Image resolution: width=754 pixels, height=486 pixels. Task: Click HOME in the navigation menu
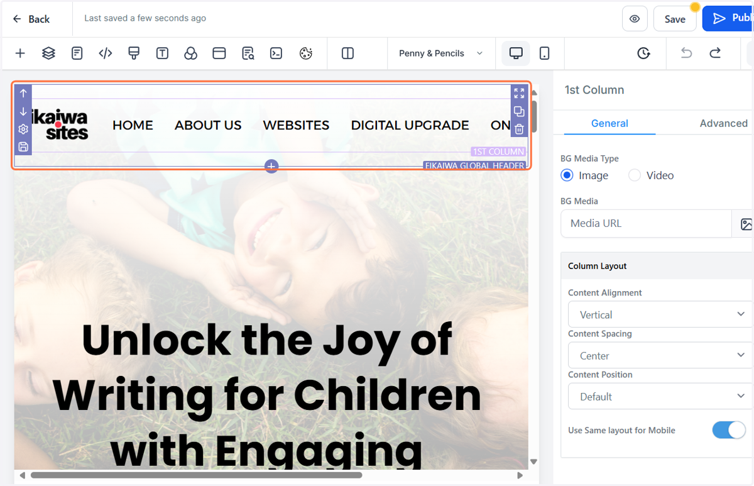click(x=133, y=125)
